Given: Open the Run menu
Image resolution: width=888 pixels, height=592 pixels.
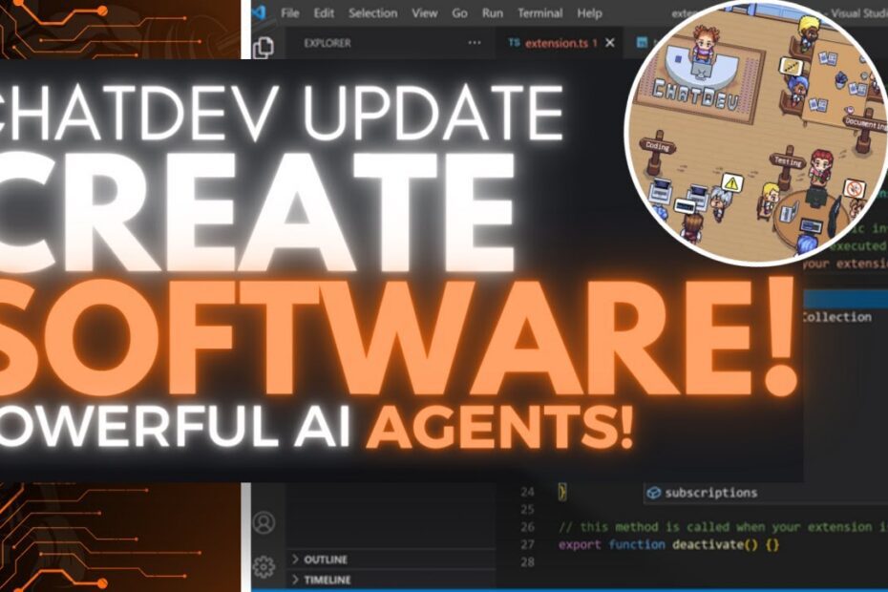Looking at the screenshot, I should 492,13.
